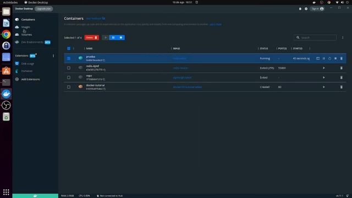This screenshot has width=352, height=198.
Task: Open table options menu beside Search
Action: [x=343, y=37]
